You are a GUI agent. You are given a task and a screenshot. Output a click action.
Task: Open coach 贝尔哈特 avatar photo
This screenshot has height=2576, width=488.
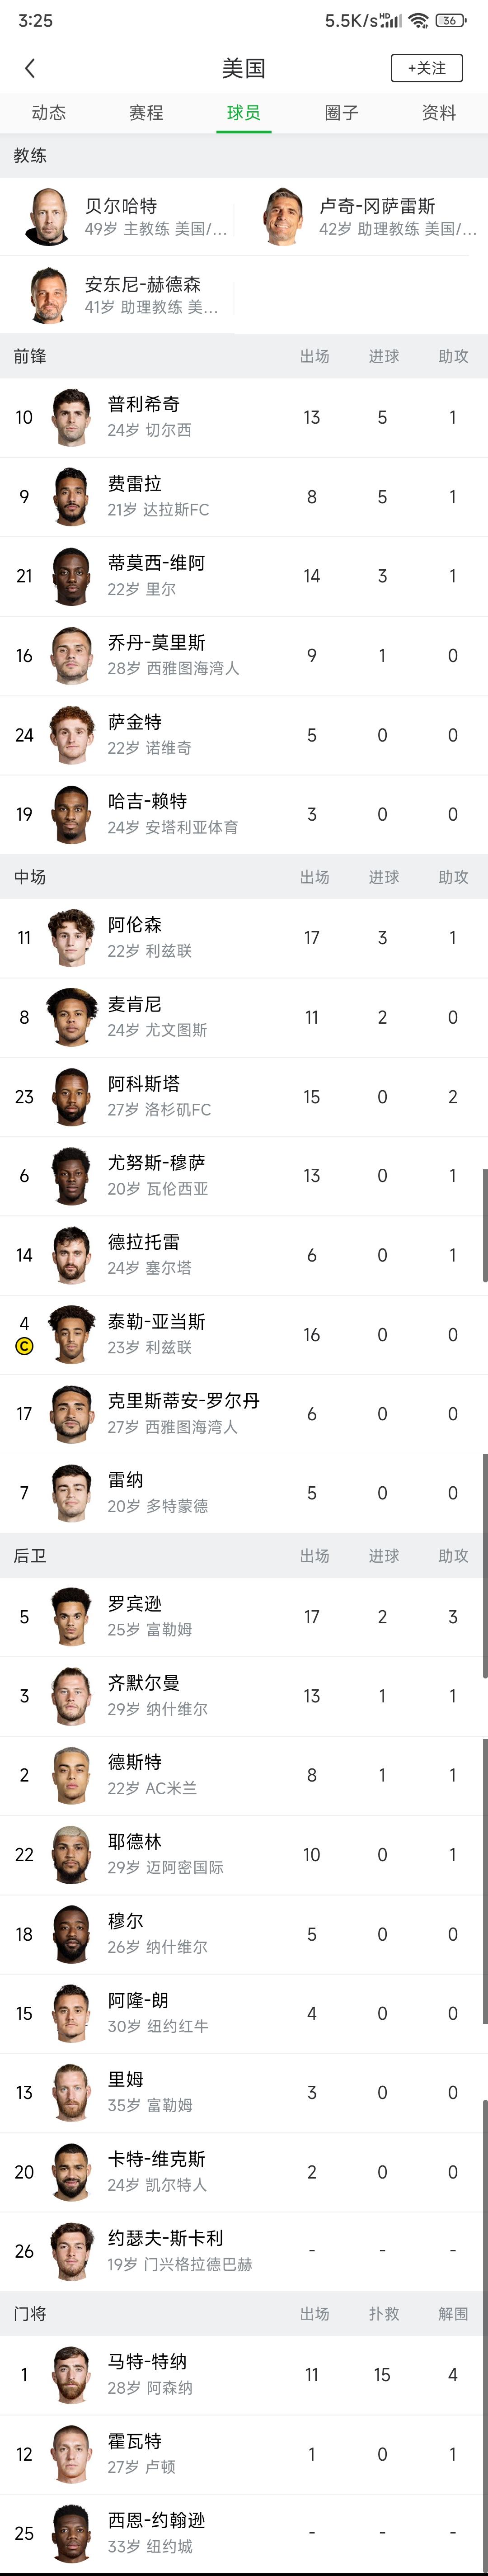click(x=48, y=216)
